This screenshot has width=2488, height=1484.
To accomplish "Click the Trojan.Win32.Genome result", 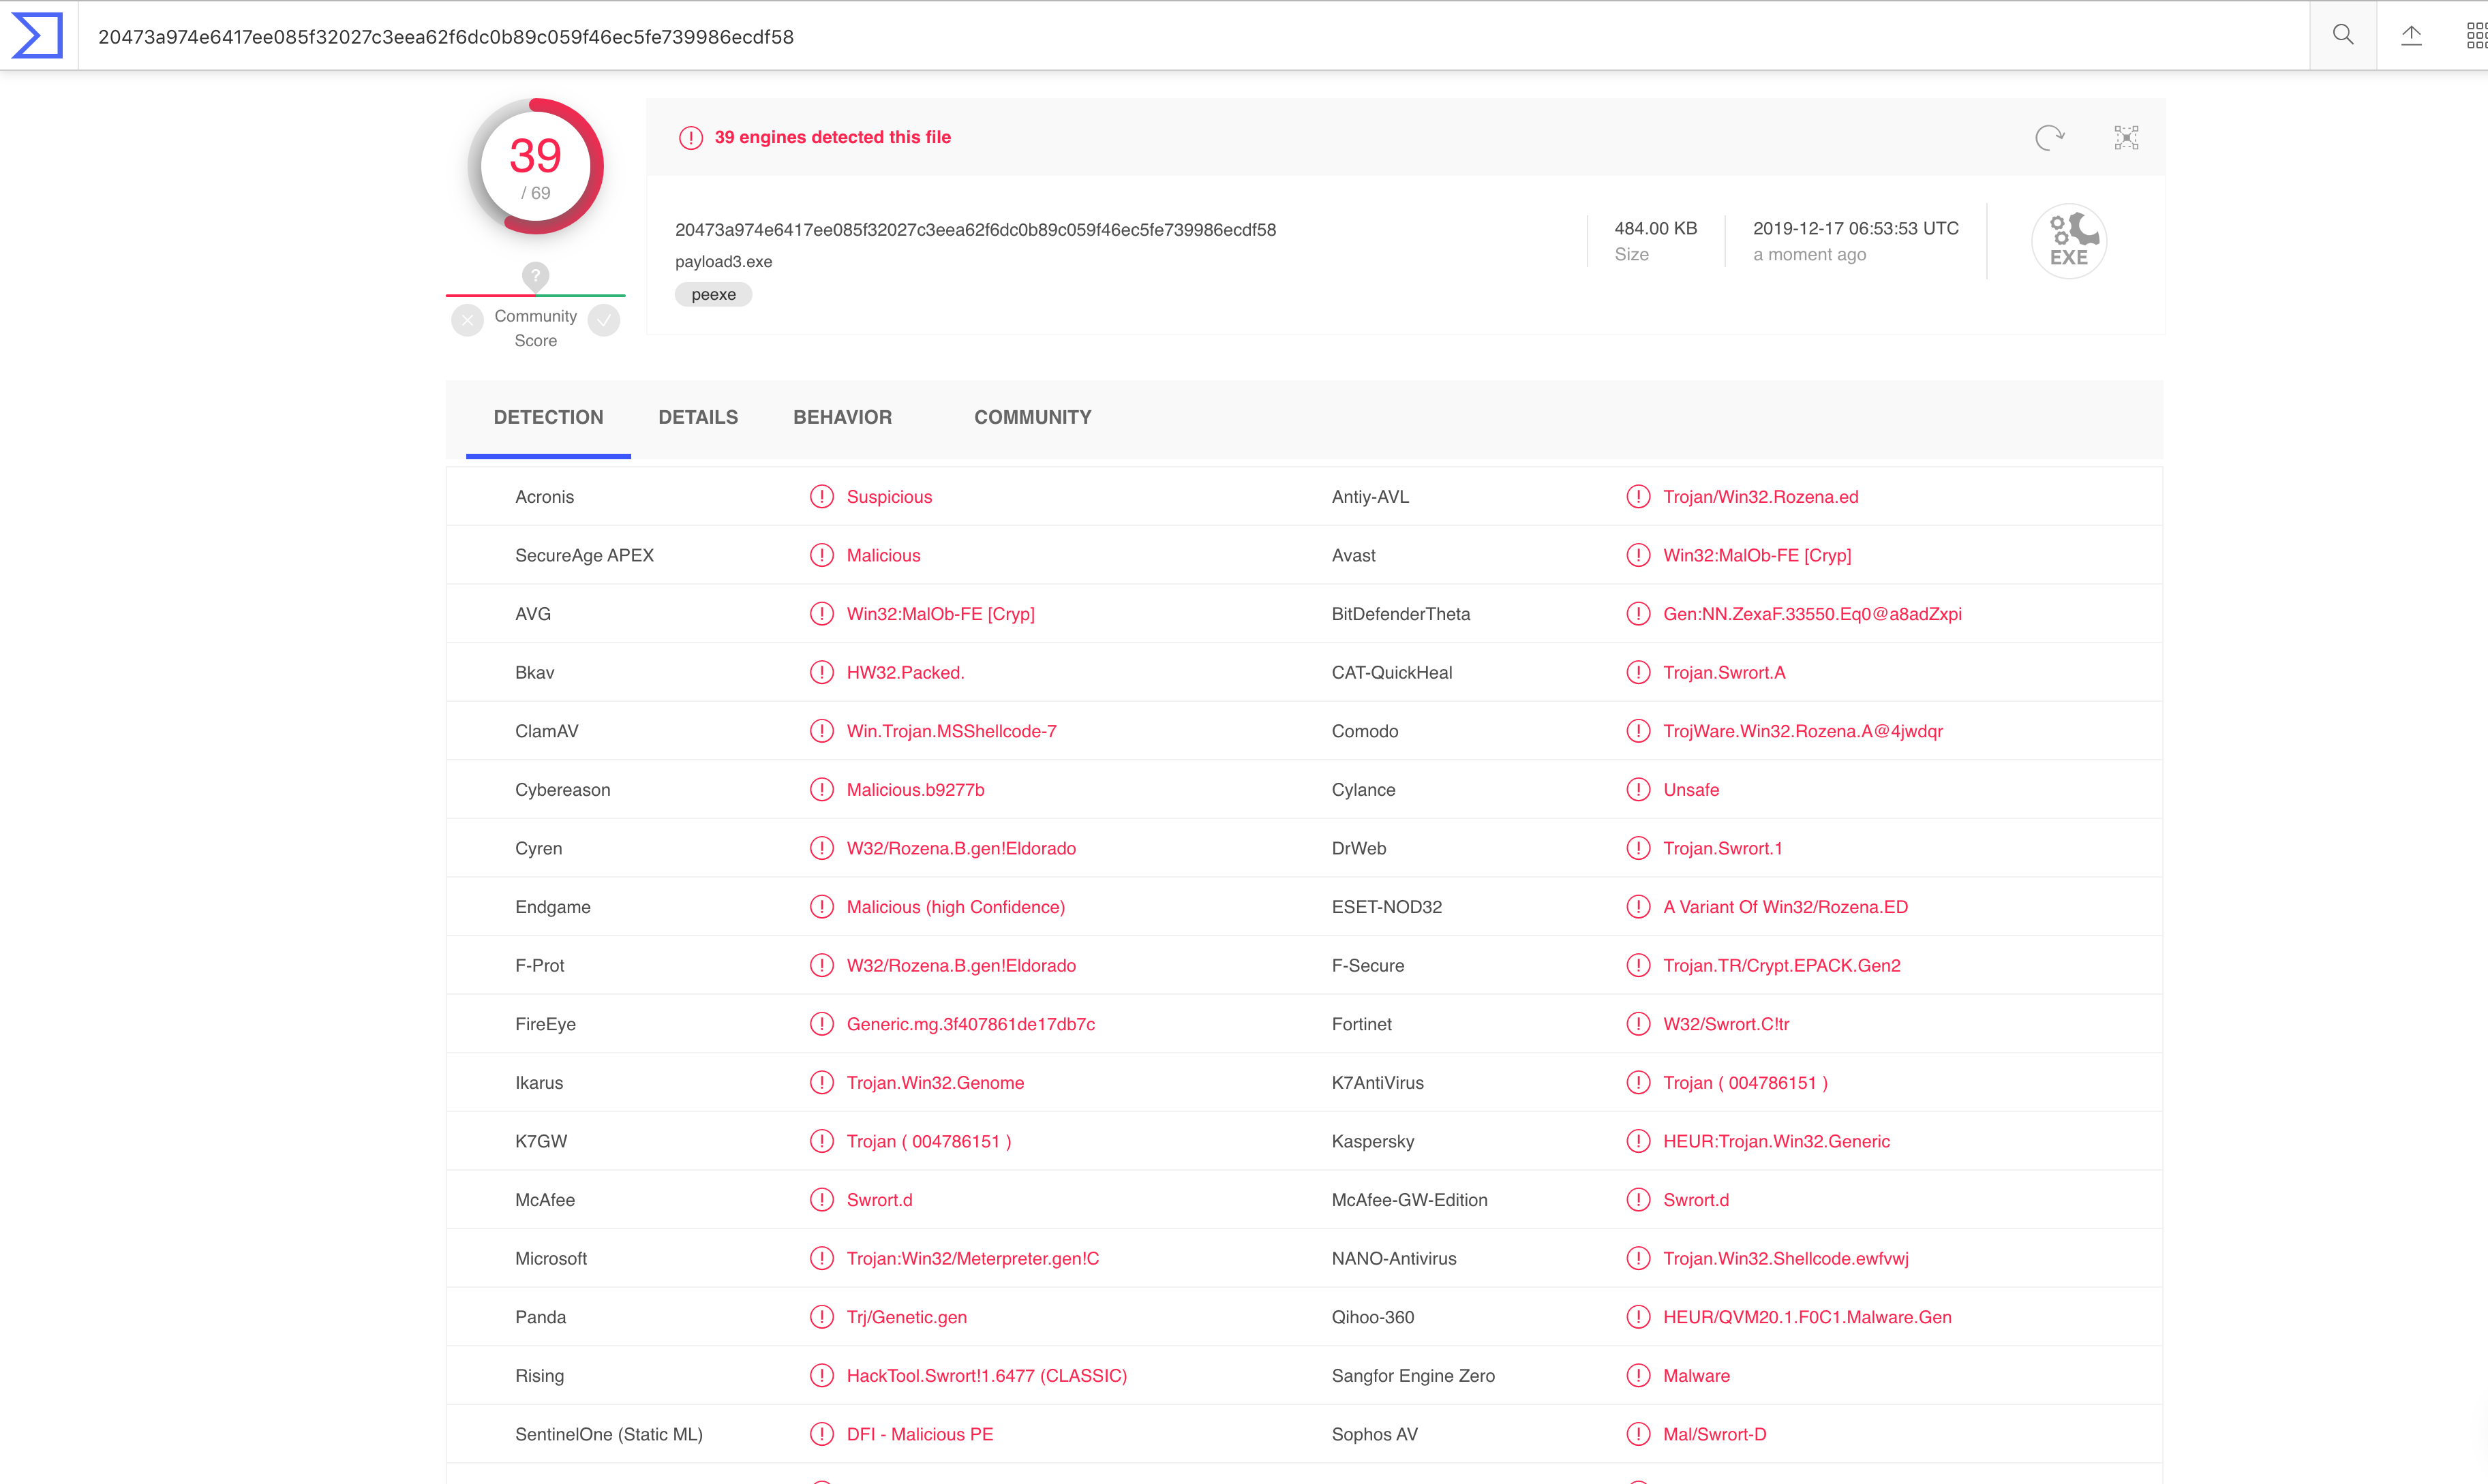I will point(935,1083).
